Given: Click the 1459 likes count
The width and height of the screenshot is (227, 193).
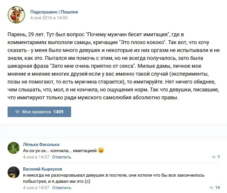Looking at the screenshot, I should tap(58, 112).
